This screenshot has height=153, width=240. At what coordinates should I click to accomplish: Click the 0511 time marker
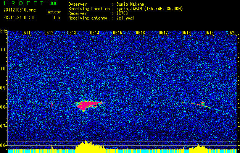coord(26,33)
